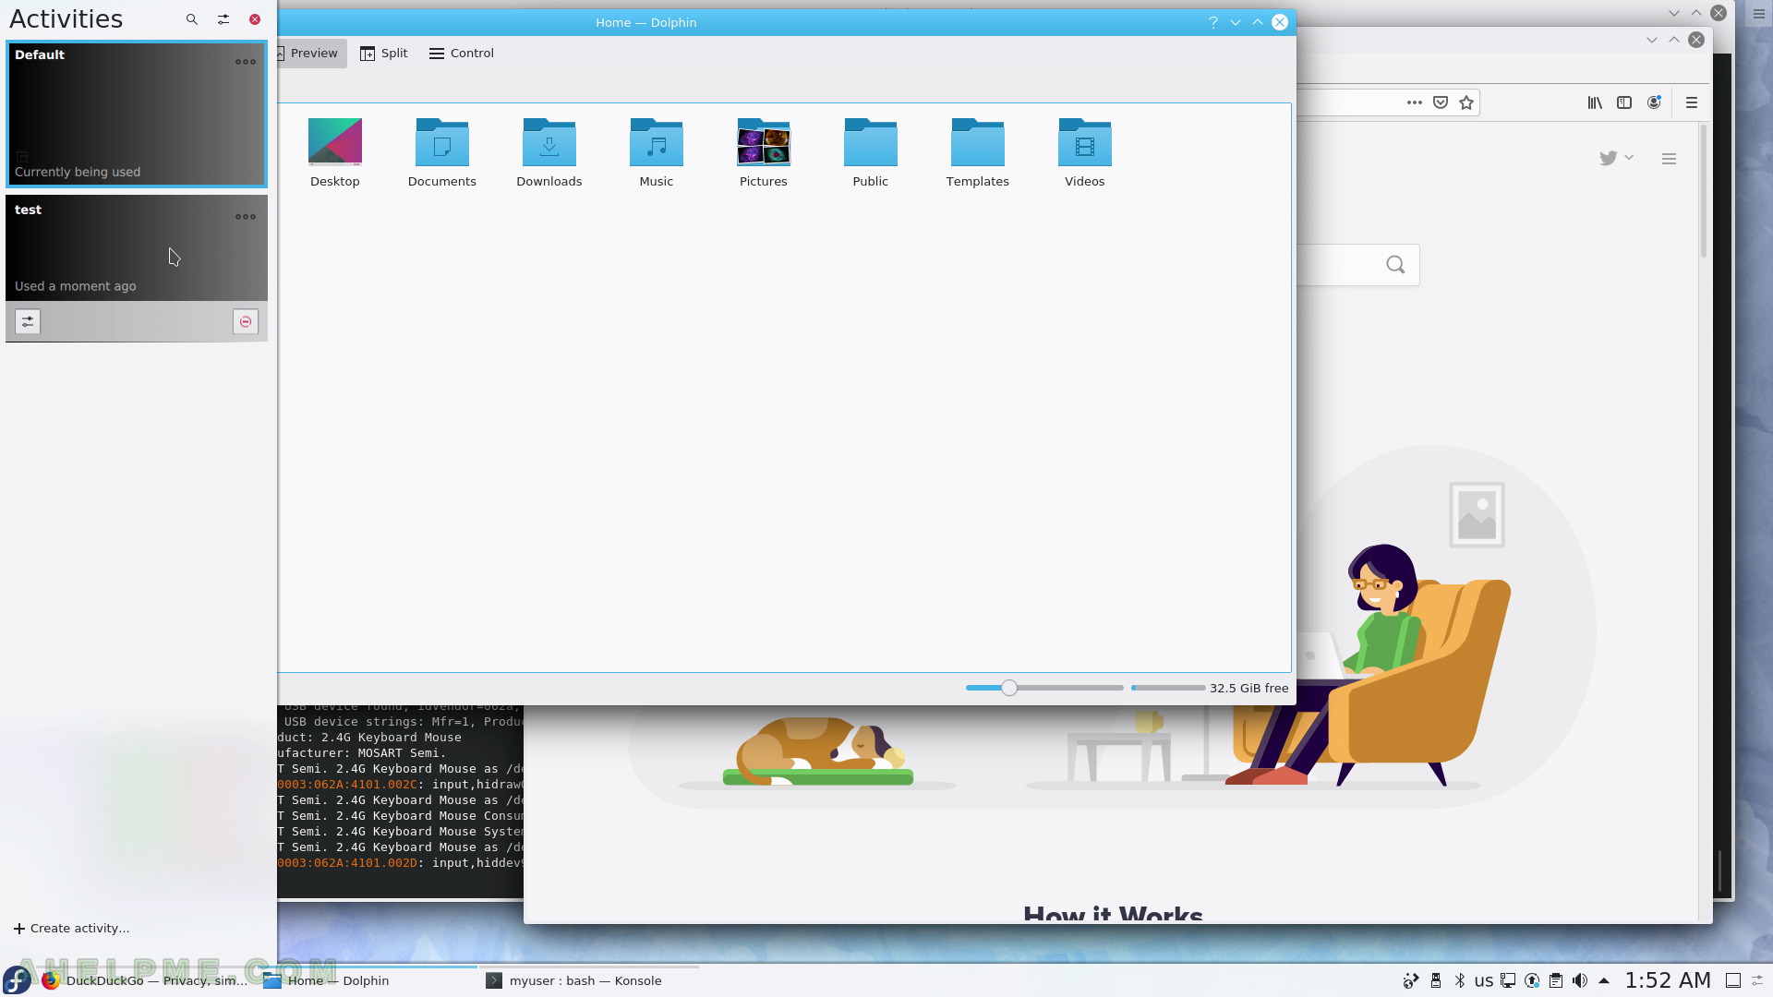
Task: Open the Firefox hamburger menu
Action: point(1692,102)
